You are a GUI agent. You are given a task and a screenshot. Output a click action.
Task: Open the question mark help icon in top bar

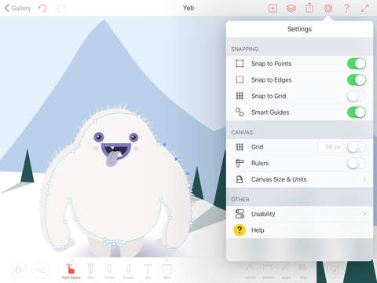346,8
